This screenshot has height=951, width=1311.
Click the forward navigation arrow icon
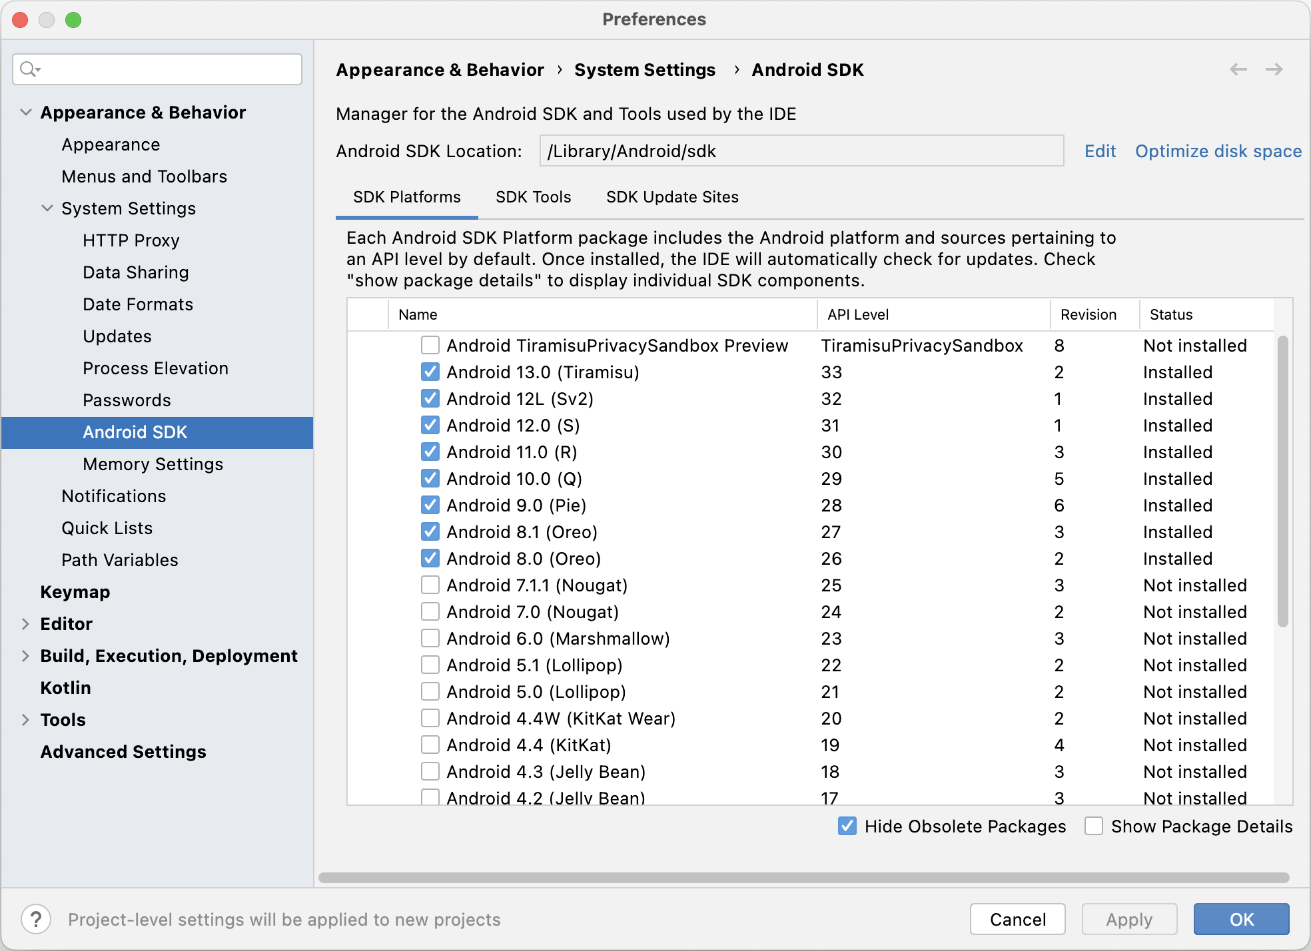click(1274, 69)
